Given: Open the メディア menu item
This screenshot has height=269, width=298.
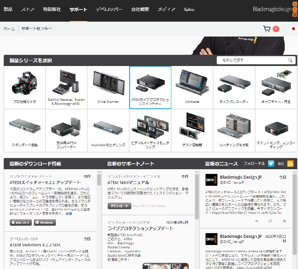Looking at the screenshot, I should pos(167,9).
